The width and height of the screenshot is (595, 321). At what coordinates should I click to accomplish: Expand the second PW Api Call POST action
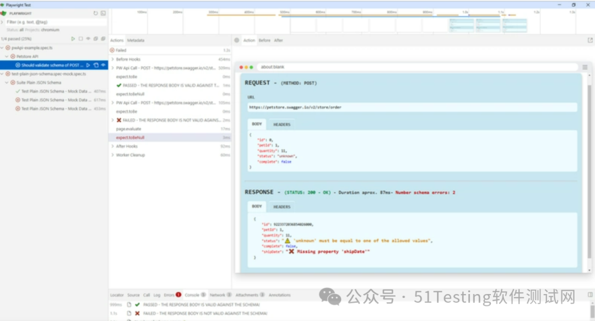(113, 103)
